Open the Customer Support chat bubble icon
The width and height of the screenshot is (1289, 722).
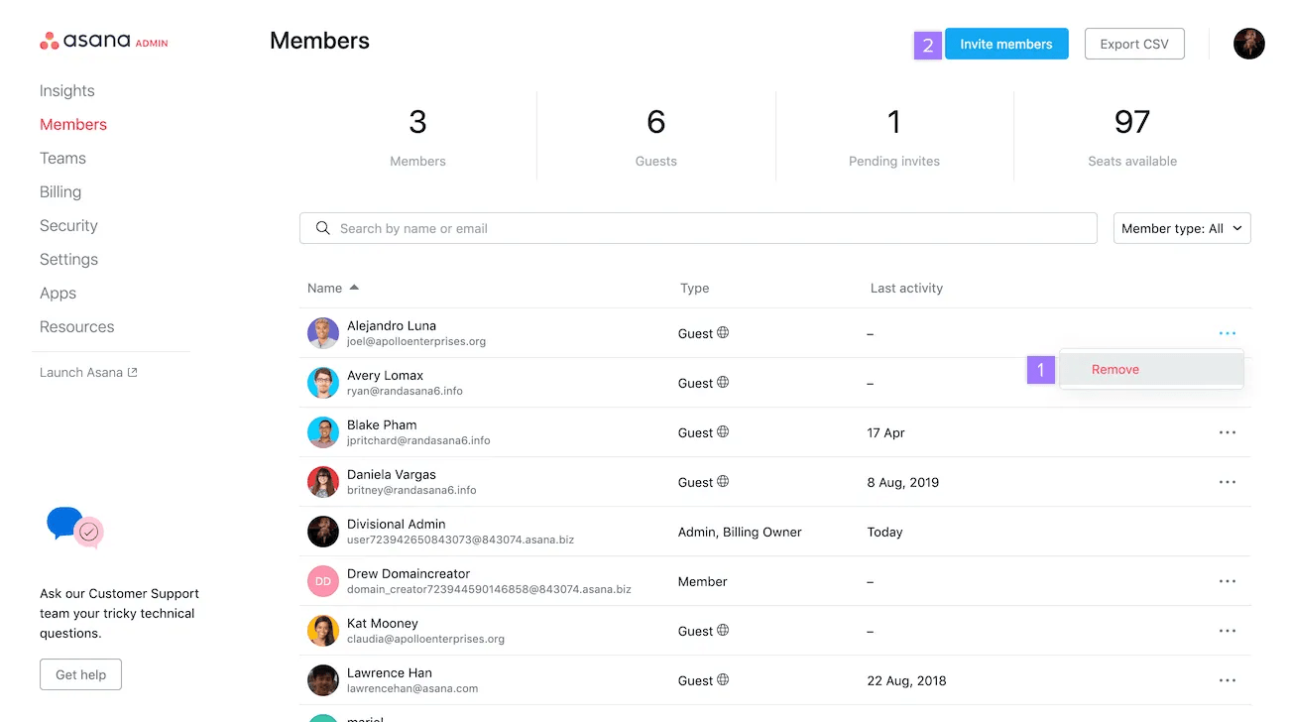pyautogui.click(x=65, y=524)
